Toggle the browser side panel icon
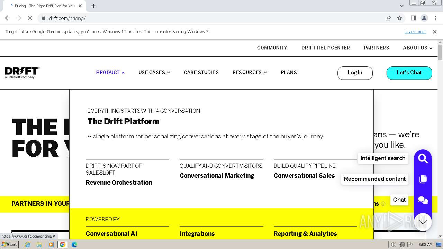This screenshot has width=443, height=249. click(x=413, y=18)
